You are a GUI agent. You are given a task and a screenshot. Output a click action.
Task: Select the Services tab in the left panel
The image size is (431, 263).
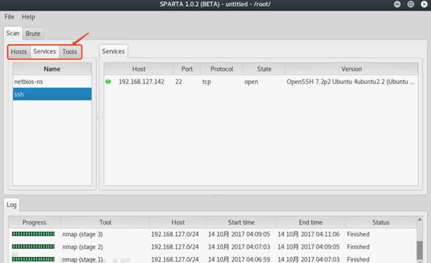coord(44,51)
